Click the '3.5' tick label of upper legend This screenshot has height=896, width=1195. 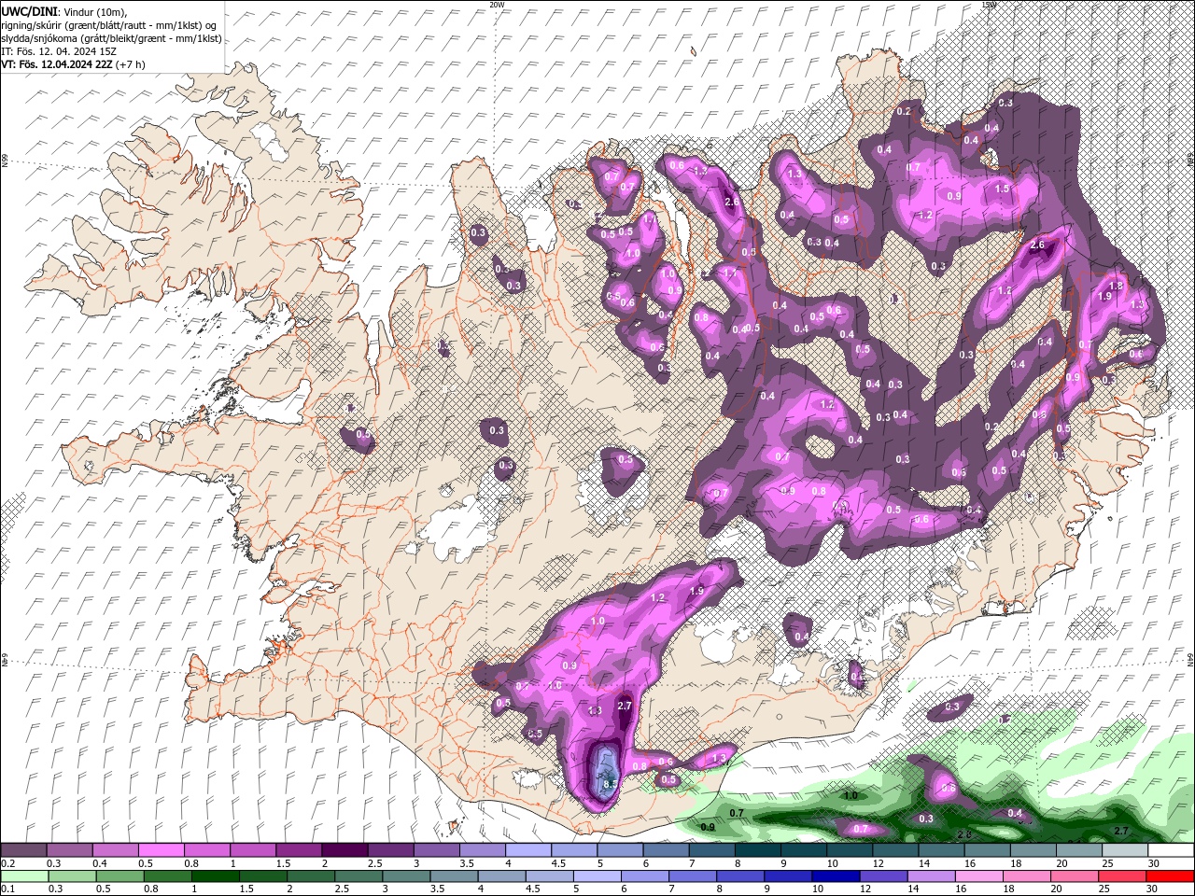(466, 863)
